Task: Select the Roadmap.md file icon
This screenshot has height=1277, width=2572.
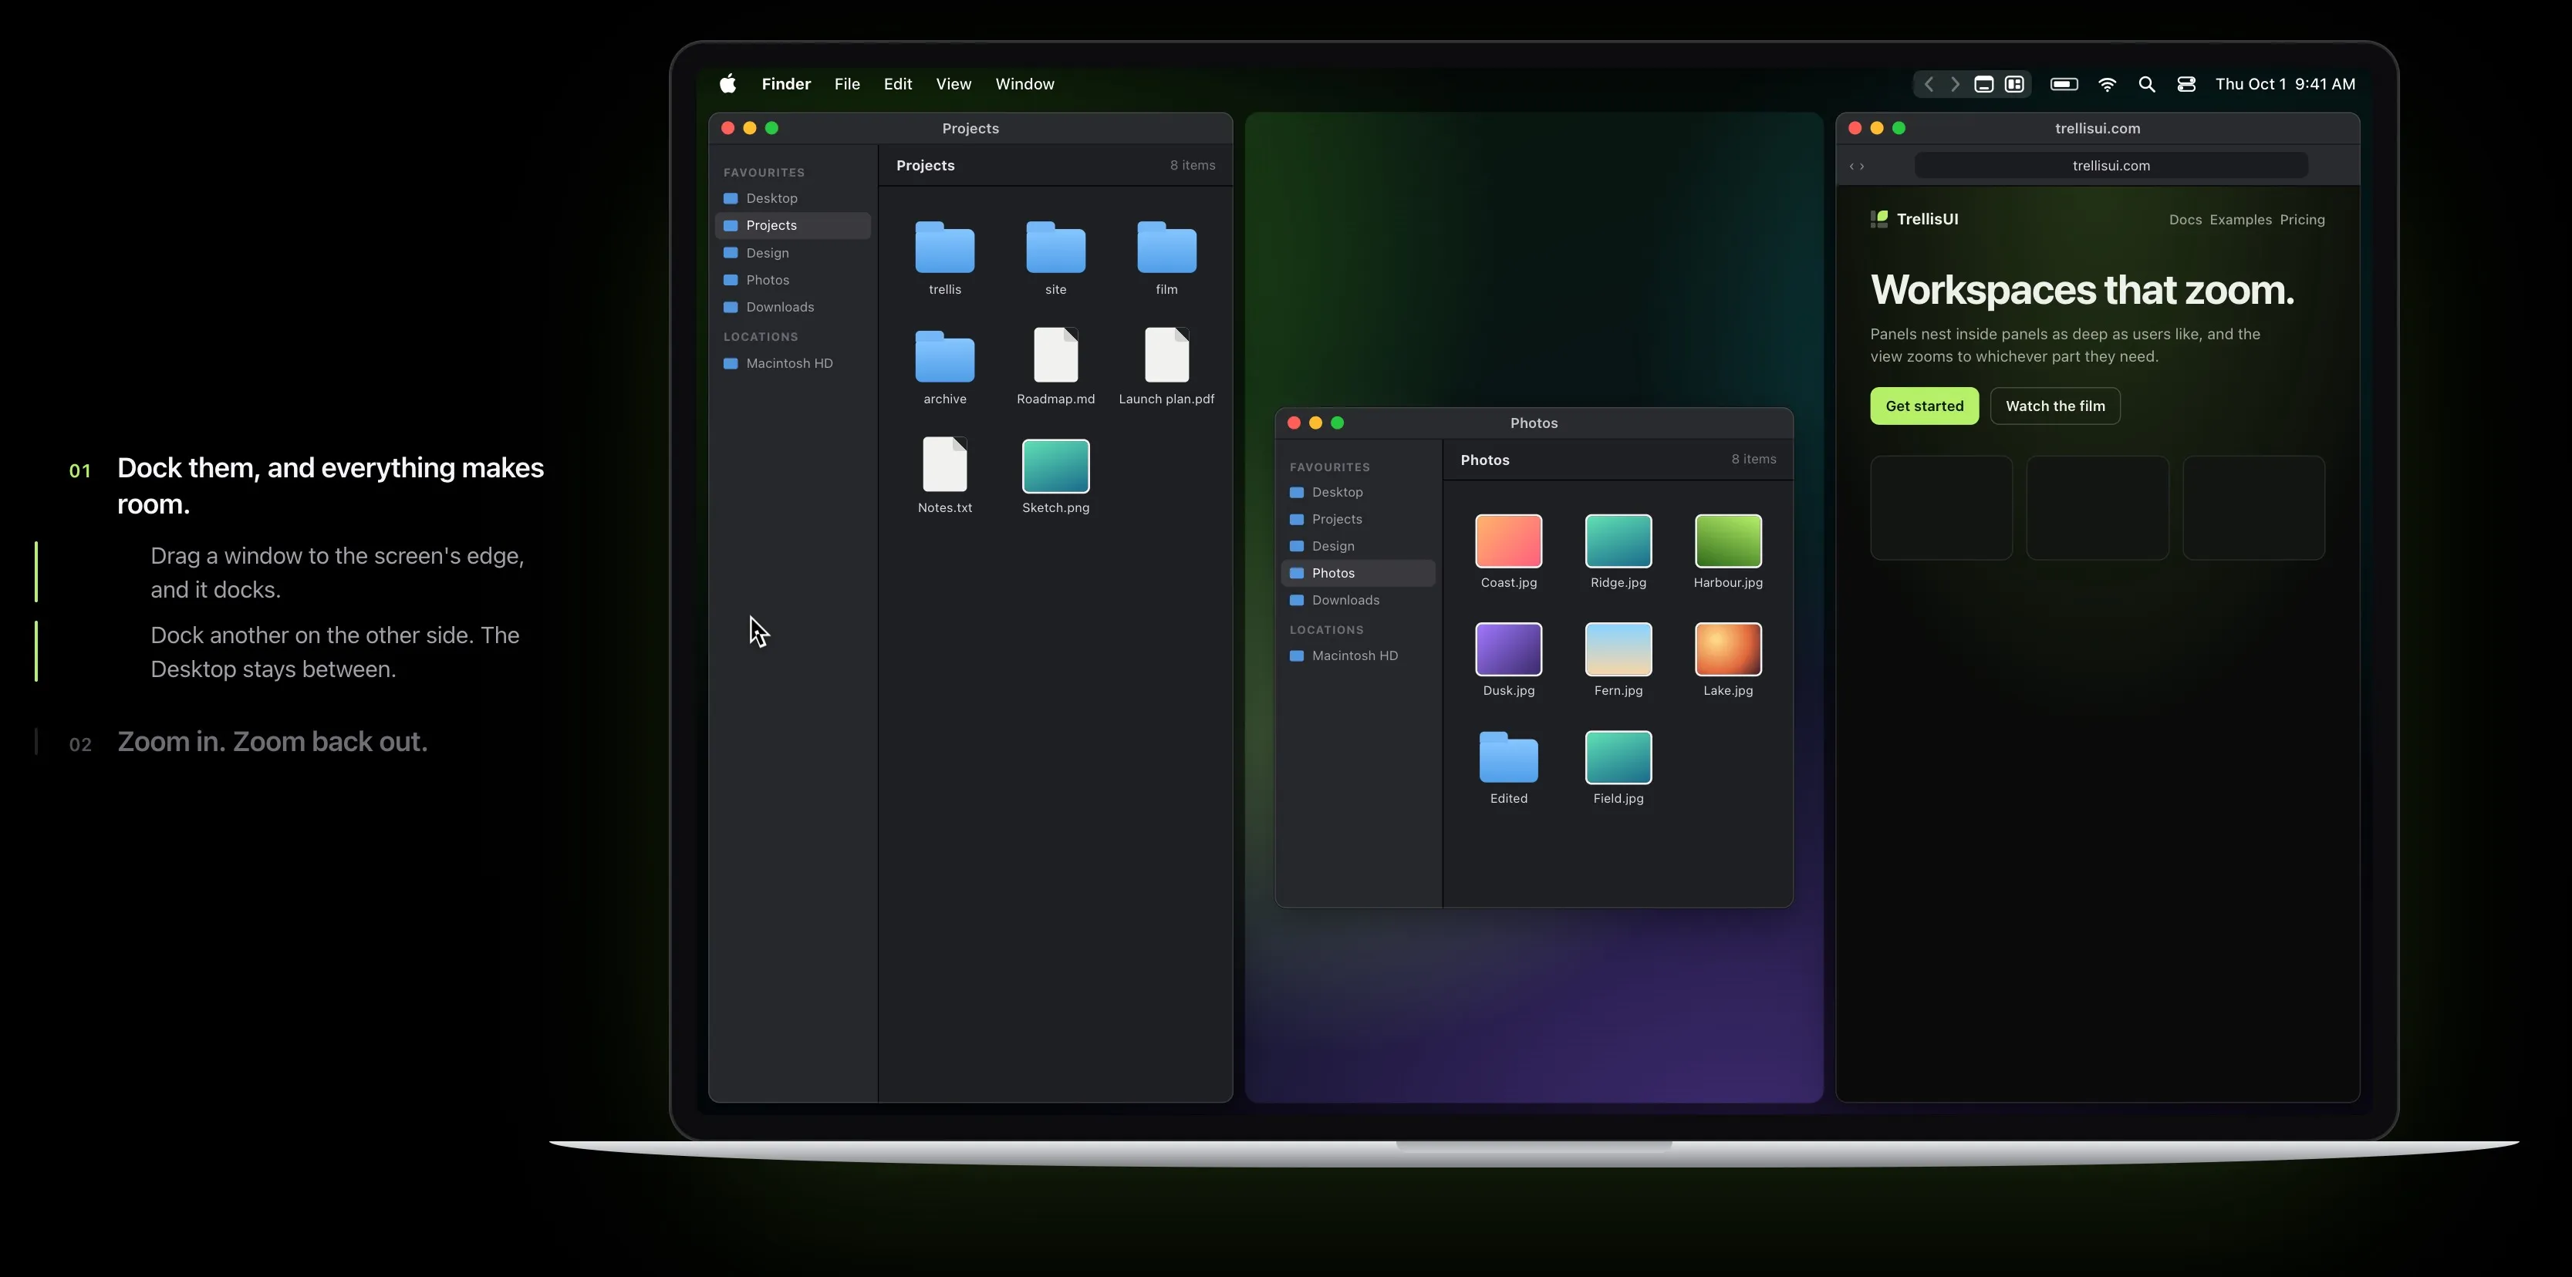Action: tap(1055, 355)
